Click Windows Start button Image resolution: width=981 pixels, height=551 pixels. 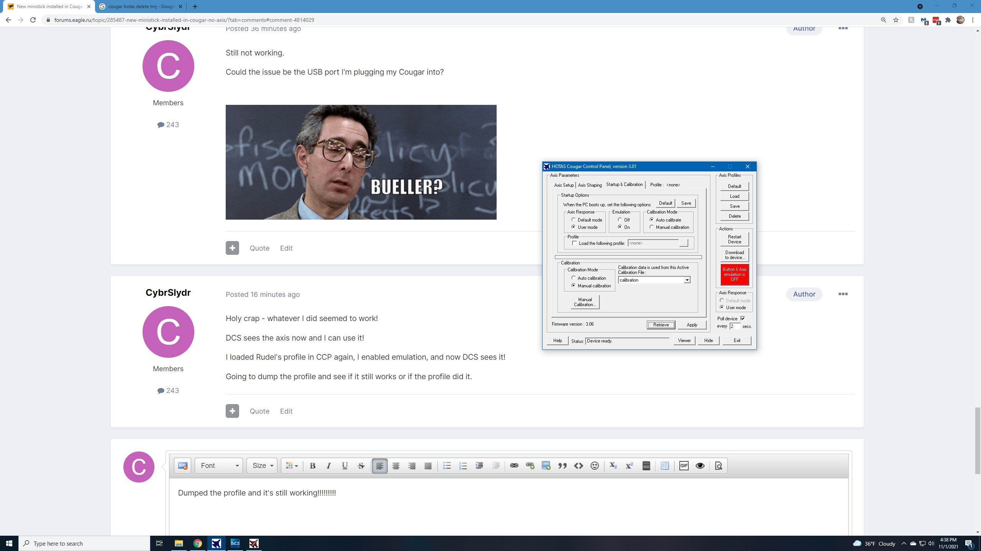coord(9,543)
